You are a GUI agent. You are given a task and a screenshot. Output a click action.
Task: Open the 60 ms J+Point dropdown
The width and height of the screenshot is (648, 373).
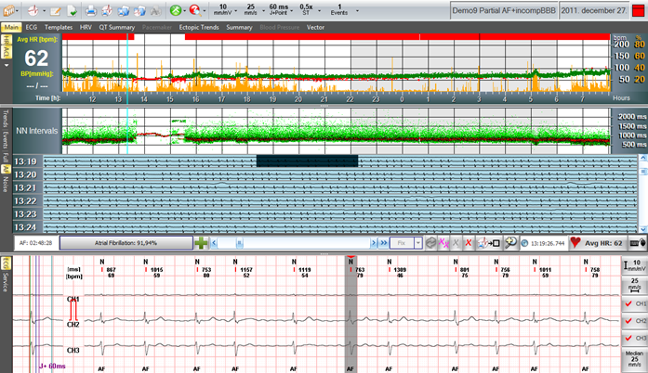[x=292, y=11]
